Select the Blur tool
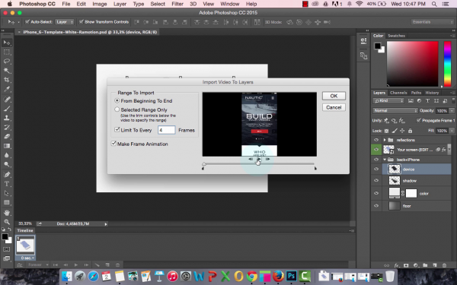This screenshot has width=457, height=285. point(7,155)
